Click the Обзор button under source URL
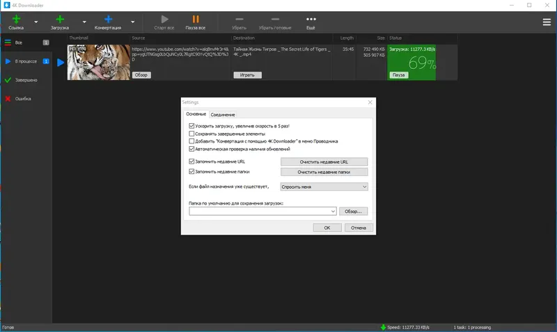This screenshot has width=557, height=332. [x=141, y=75]
